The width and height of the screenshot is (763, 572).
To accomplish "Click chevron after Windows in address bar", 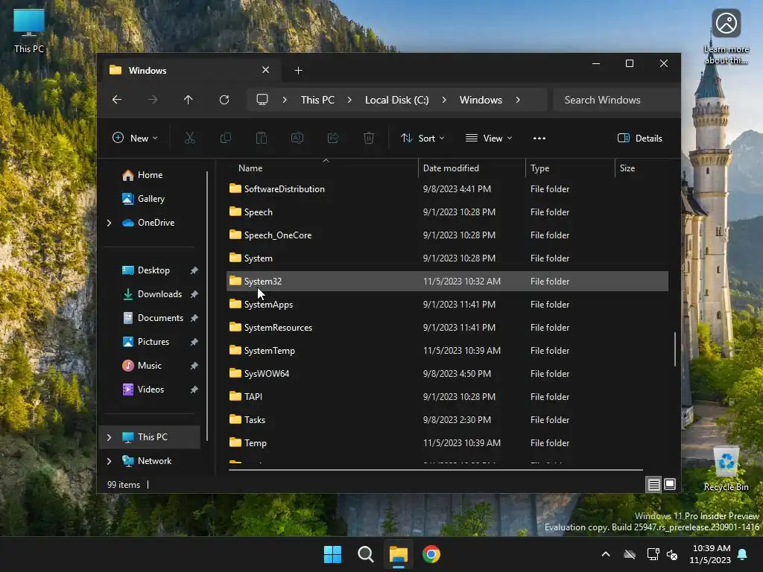I will 518,100.
